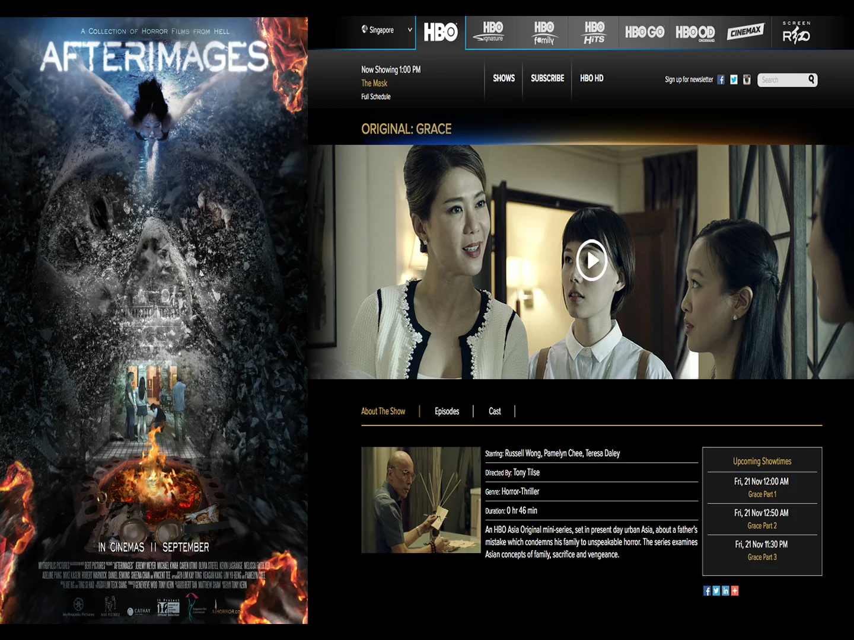Open more sharing options plus icon
Viewport: 854px width, 640px height.
pos(735,591)
